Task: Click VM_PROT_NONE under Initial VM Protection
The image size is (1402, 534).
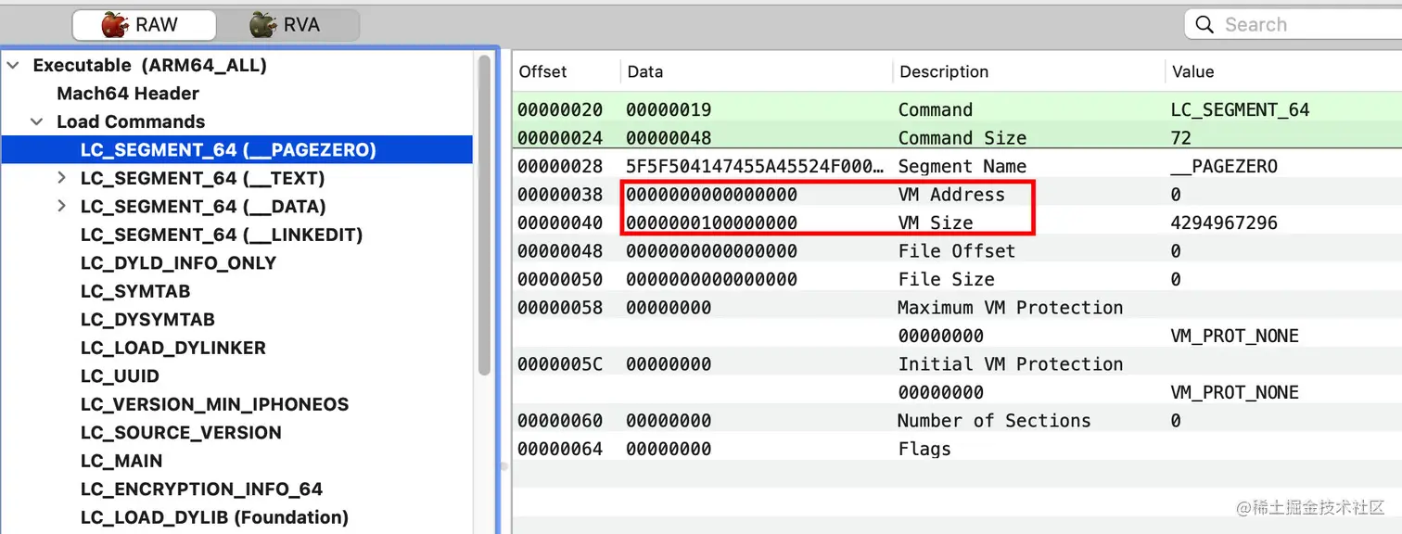Action: pos(1235,393)
